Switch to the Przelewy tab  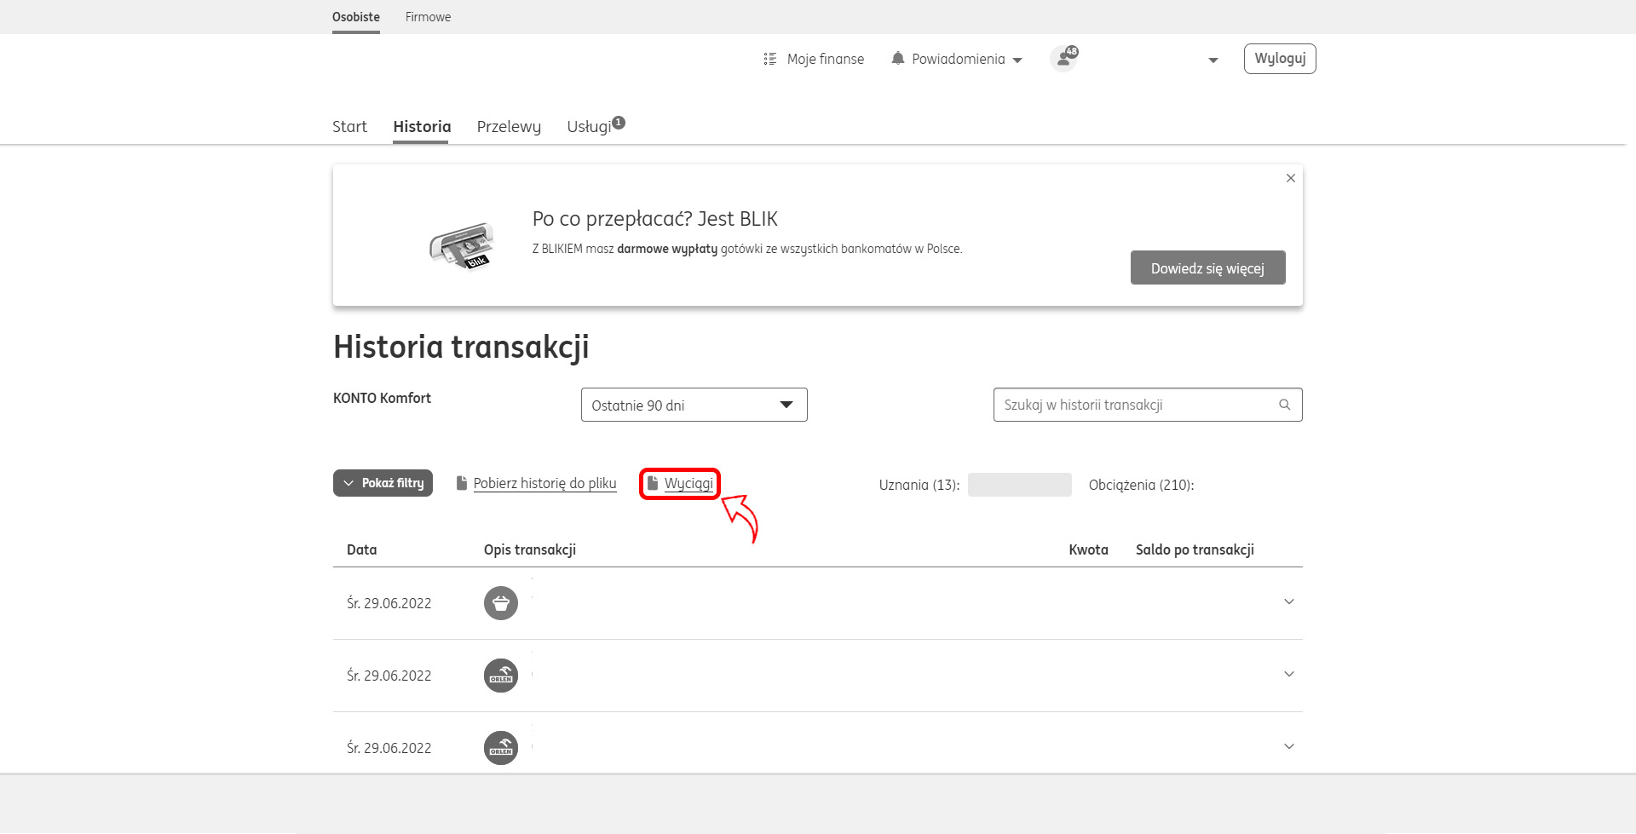click(x=509, y=127)
